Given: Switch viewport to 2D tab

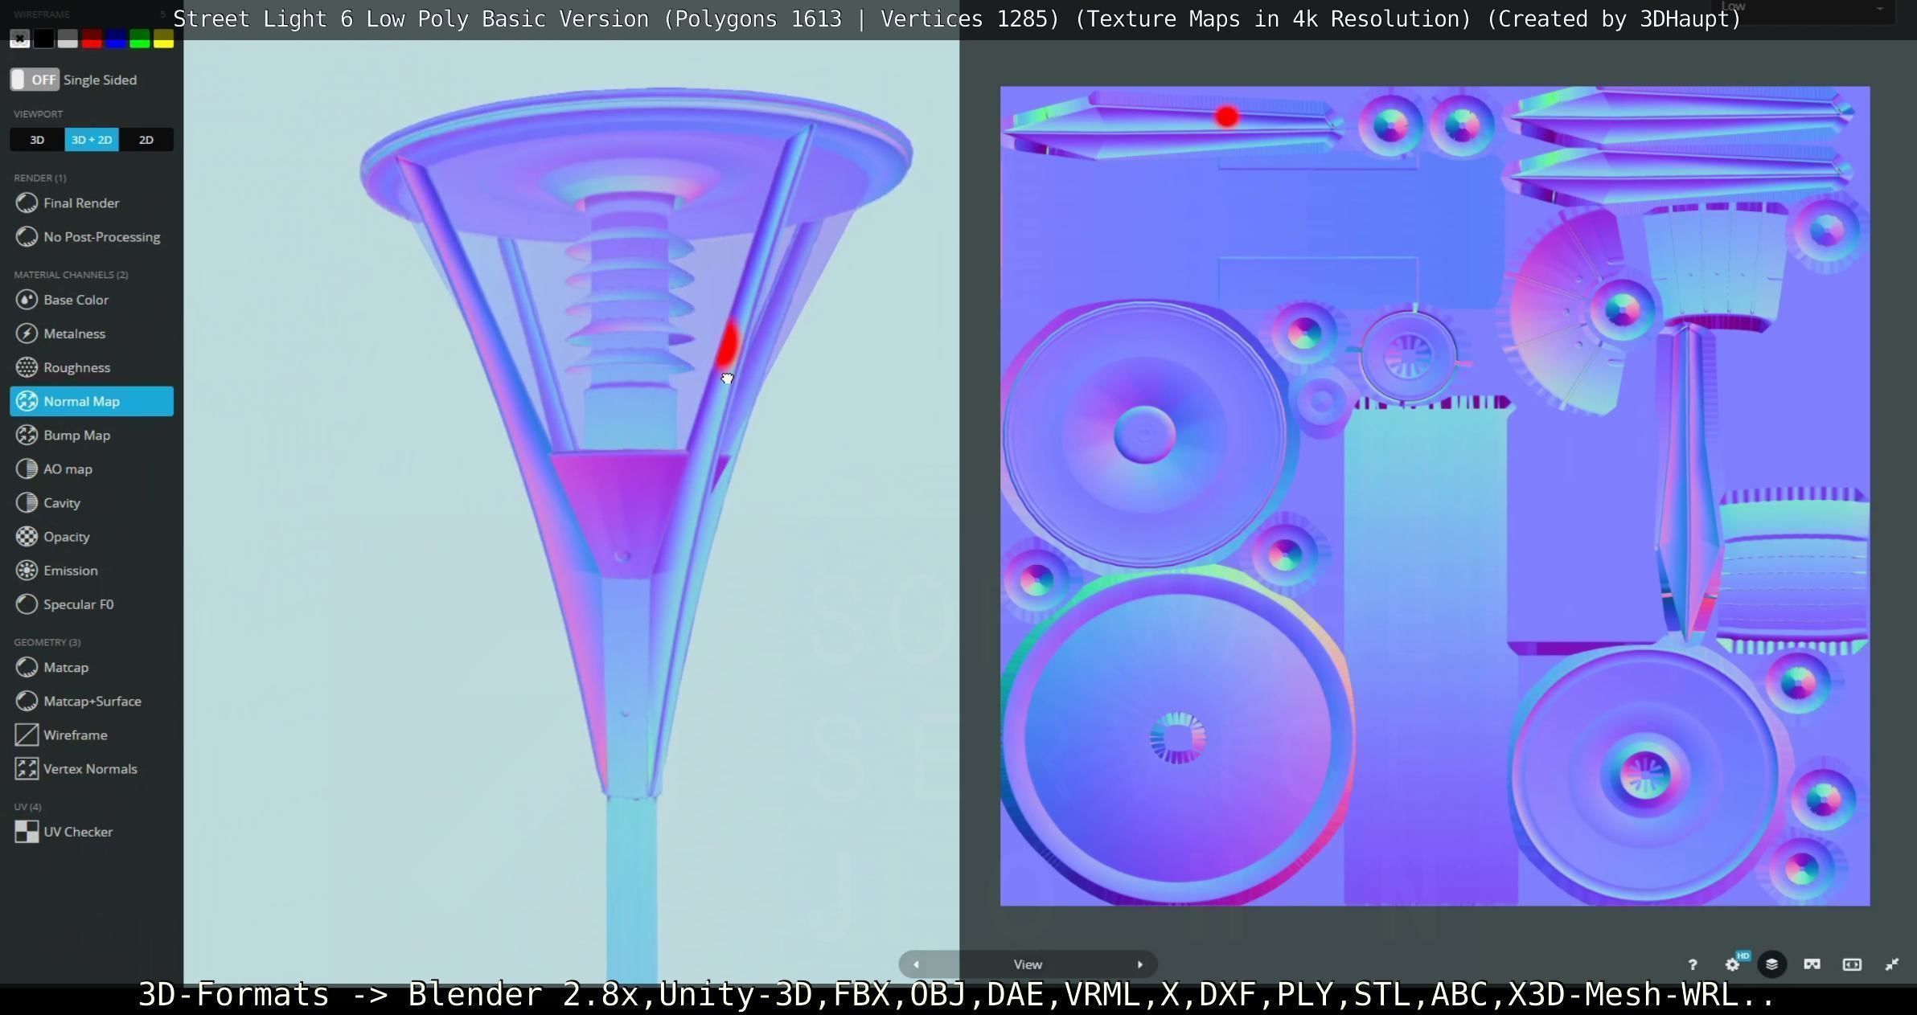Looking at the screenshot, I should [x=146, y=140].
